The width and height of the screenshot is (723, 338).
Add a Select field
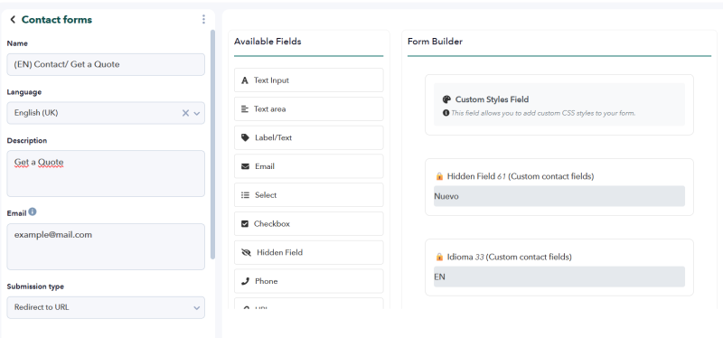[308, 195]
